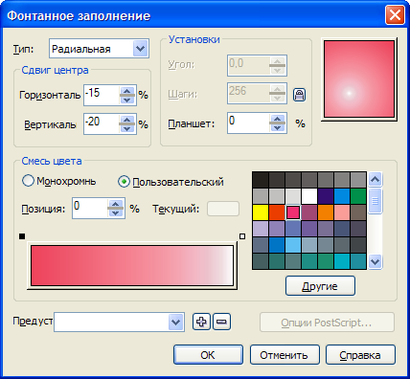Viewport: 410px width, 379px height.
Task: Decrease the Горизонталь value with down arrow
Action: pos(127,100)
